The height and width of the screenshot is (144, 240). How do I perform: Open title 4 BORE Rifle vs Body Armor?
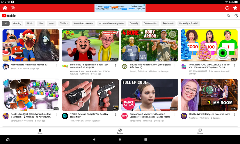click(150, 66)
